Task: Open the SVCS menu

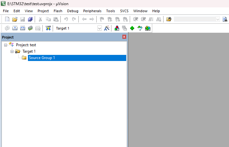Action: (124, 11)
